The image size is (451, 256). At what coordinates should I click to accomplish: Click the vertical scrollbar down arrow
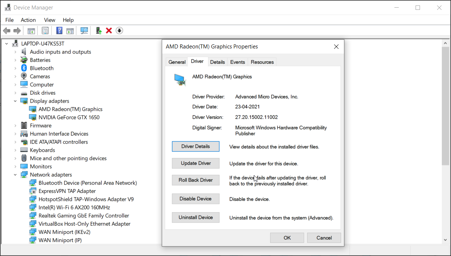(x=445, y=240)
